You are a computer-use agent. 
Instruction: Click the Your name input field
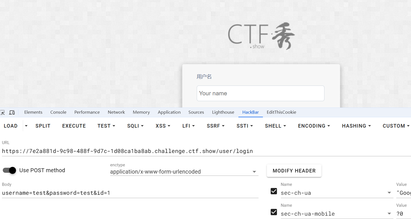[x=260, y=93]
